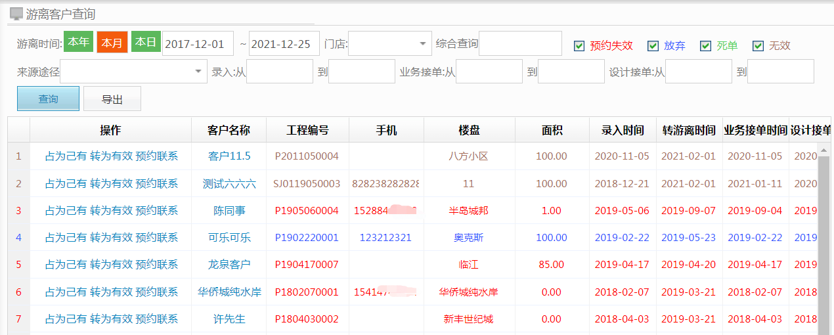This screenshot has width=834, height=335.
Task: Click the monitor icon beside 游离客户查询 title
Action: [17, 14]
